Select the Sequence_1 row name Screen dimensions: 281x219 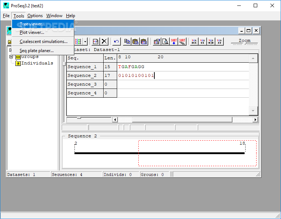[85, 67]
